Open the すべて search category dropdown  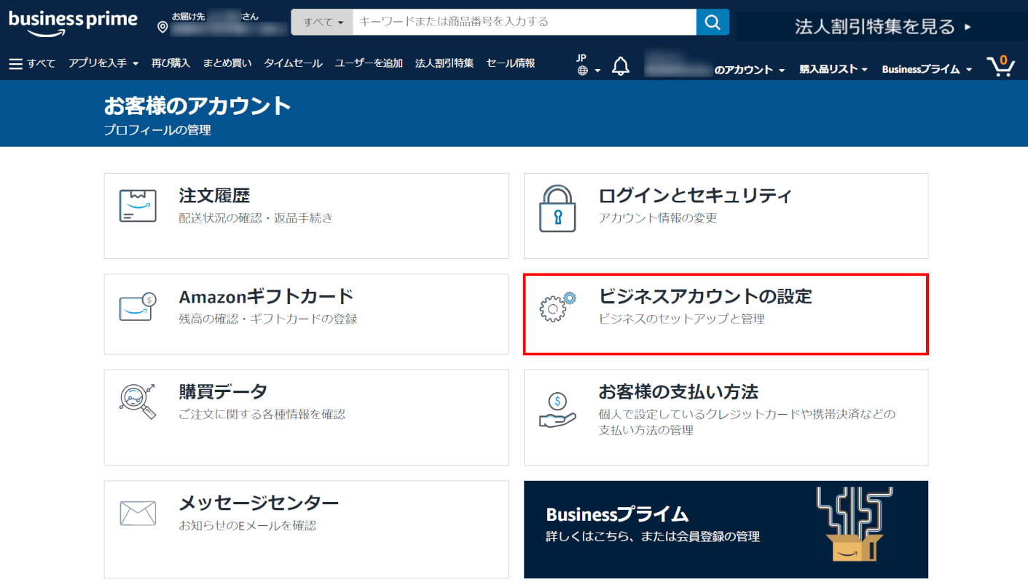(x=322, y=22)
